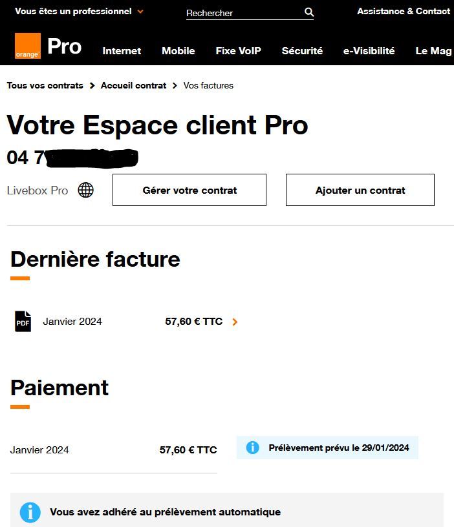Select the Sécurité tab
454x527 pixels.
click(302, 51)
